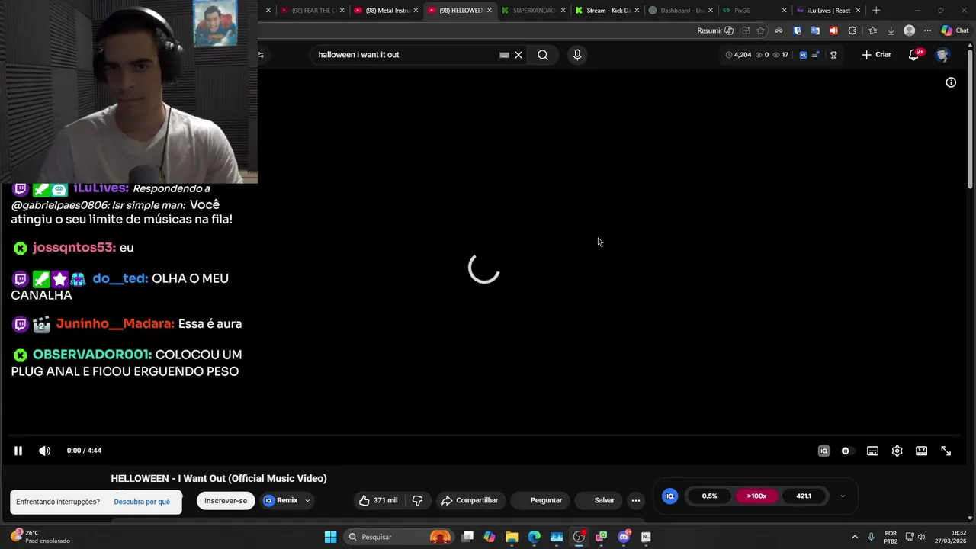Open the video info icon
Image resolution: width=976 pixels, height=549 pixels.
951,82
